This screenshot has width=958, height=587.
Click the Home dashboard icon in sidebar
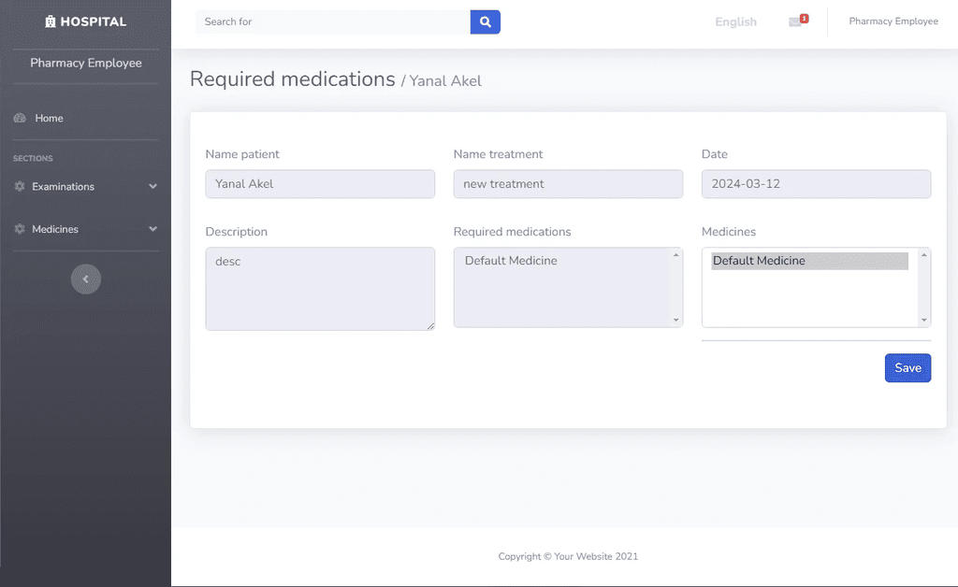tap(20, 118)
